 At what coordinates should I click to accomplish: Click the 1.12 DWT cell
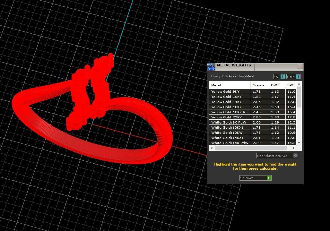(277, 133)
